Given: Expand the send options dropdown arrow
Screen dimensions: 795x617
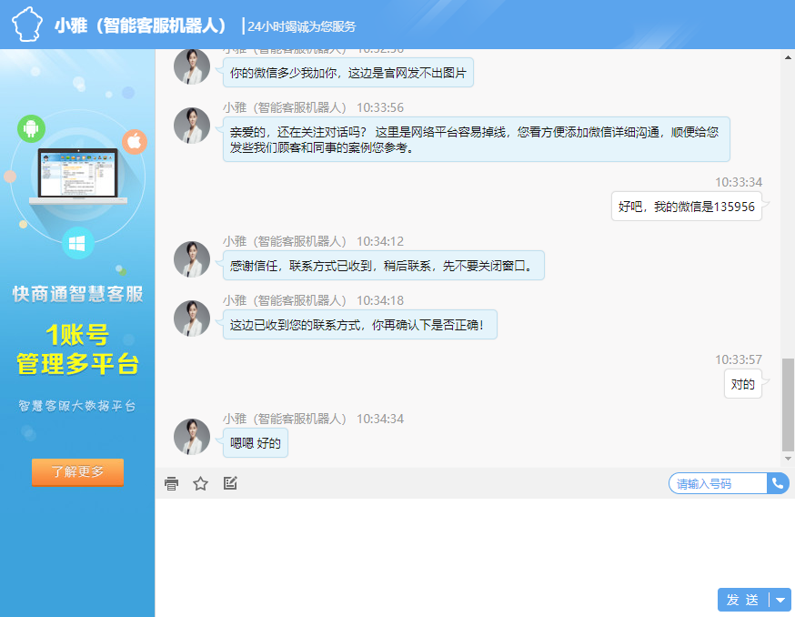Looking at the screenshot, I should pos(780,600).
